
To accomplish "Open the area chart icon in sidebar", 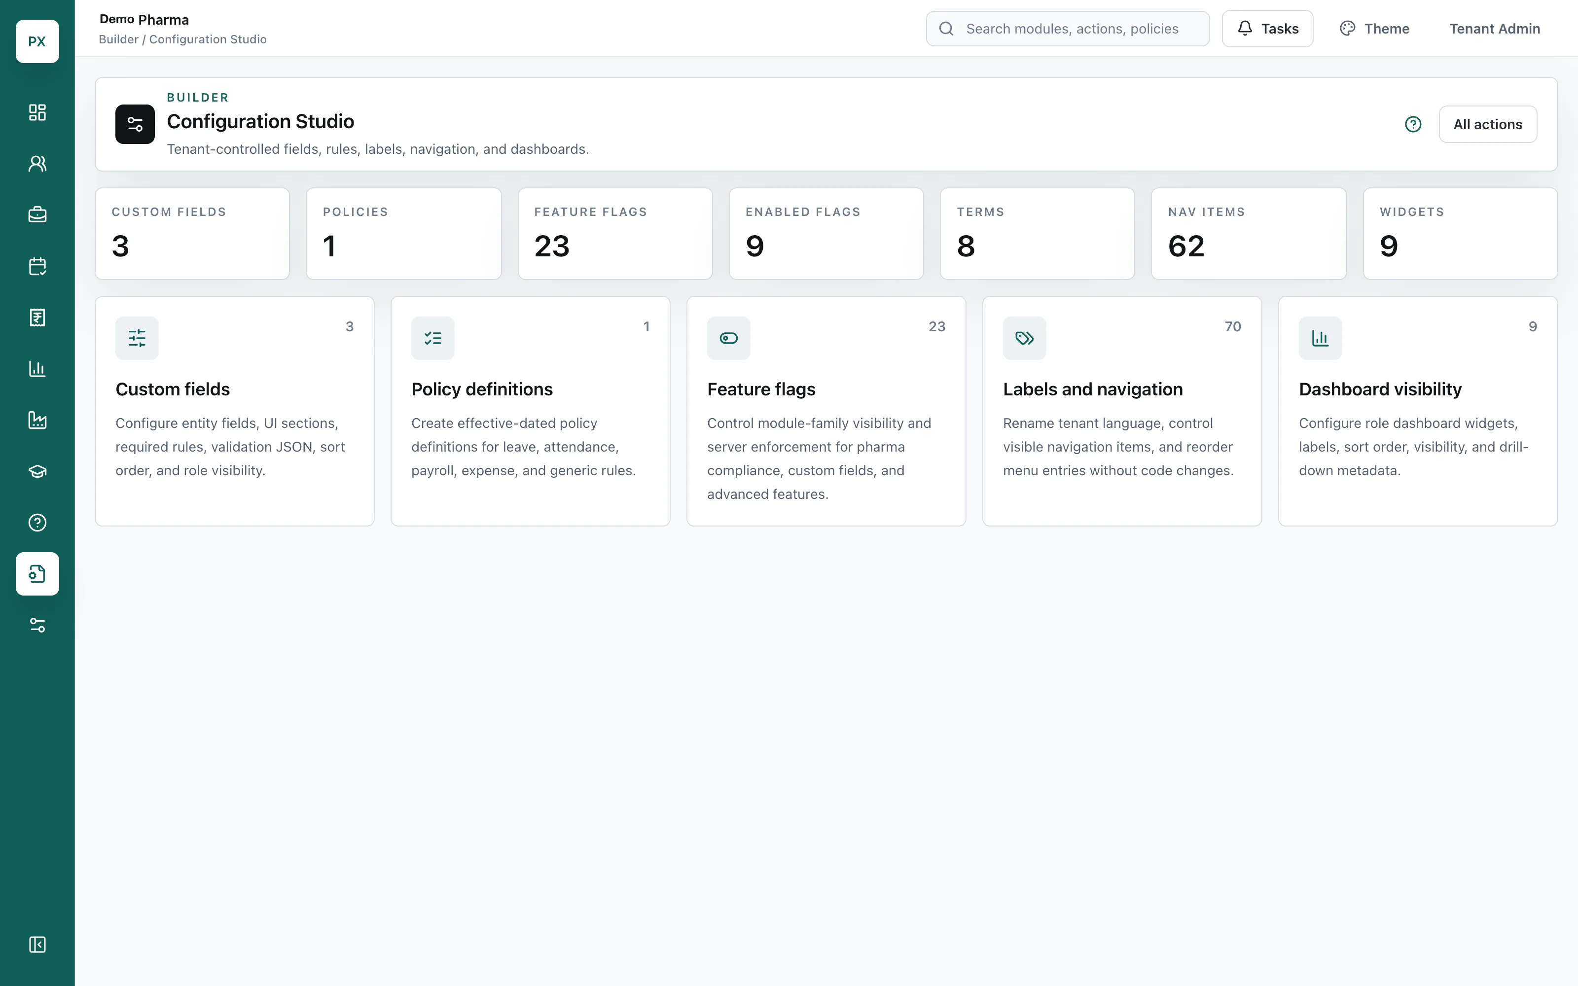I will click(x=37, y=420).
